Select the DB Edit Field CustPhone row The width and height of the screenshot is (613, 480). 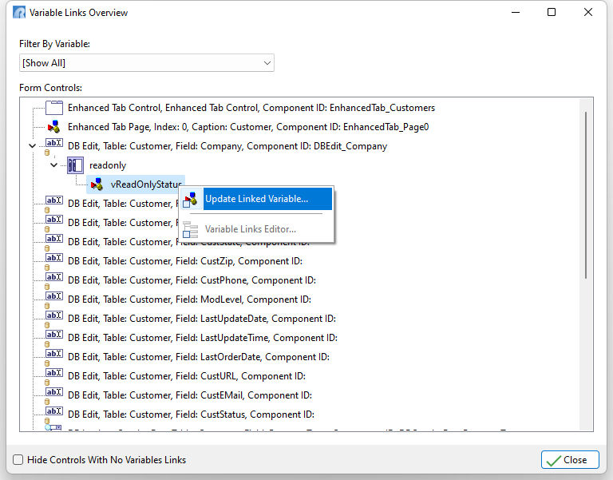(192, 280)
